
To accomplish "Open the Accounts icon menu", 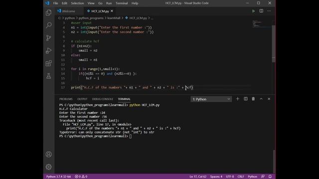I will tap(49, 154).
